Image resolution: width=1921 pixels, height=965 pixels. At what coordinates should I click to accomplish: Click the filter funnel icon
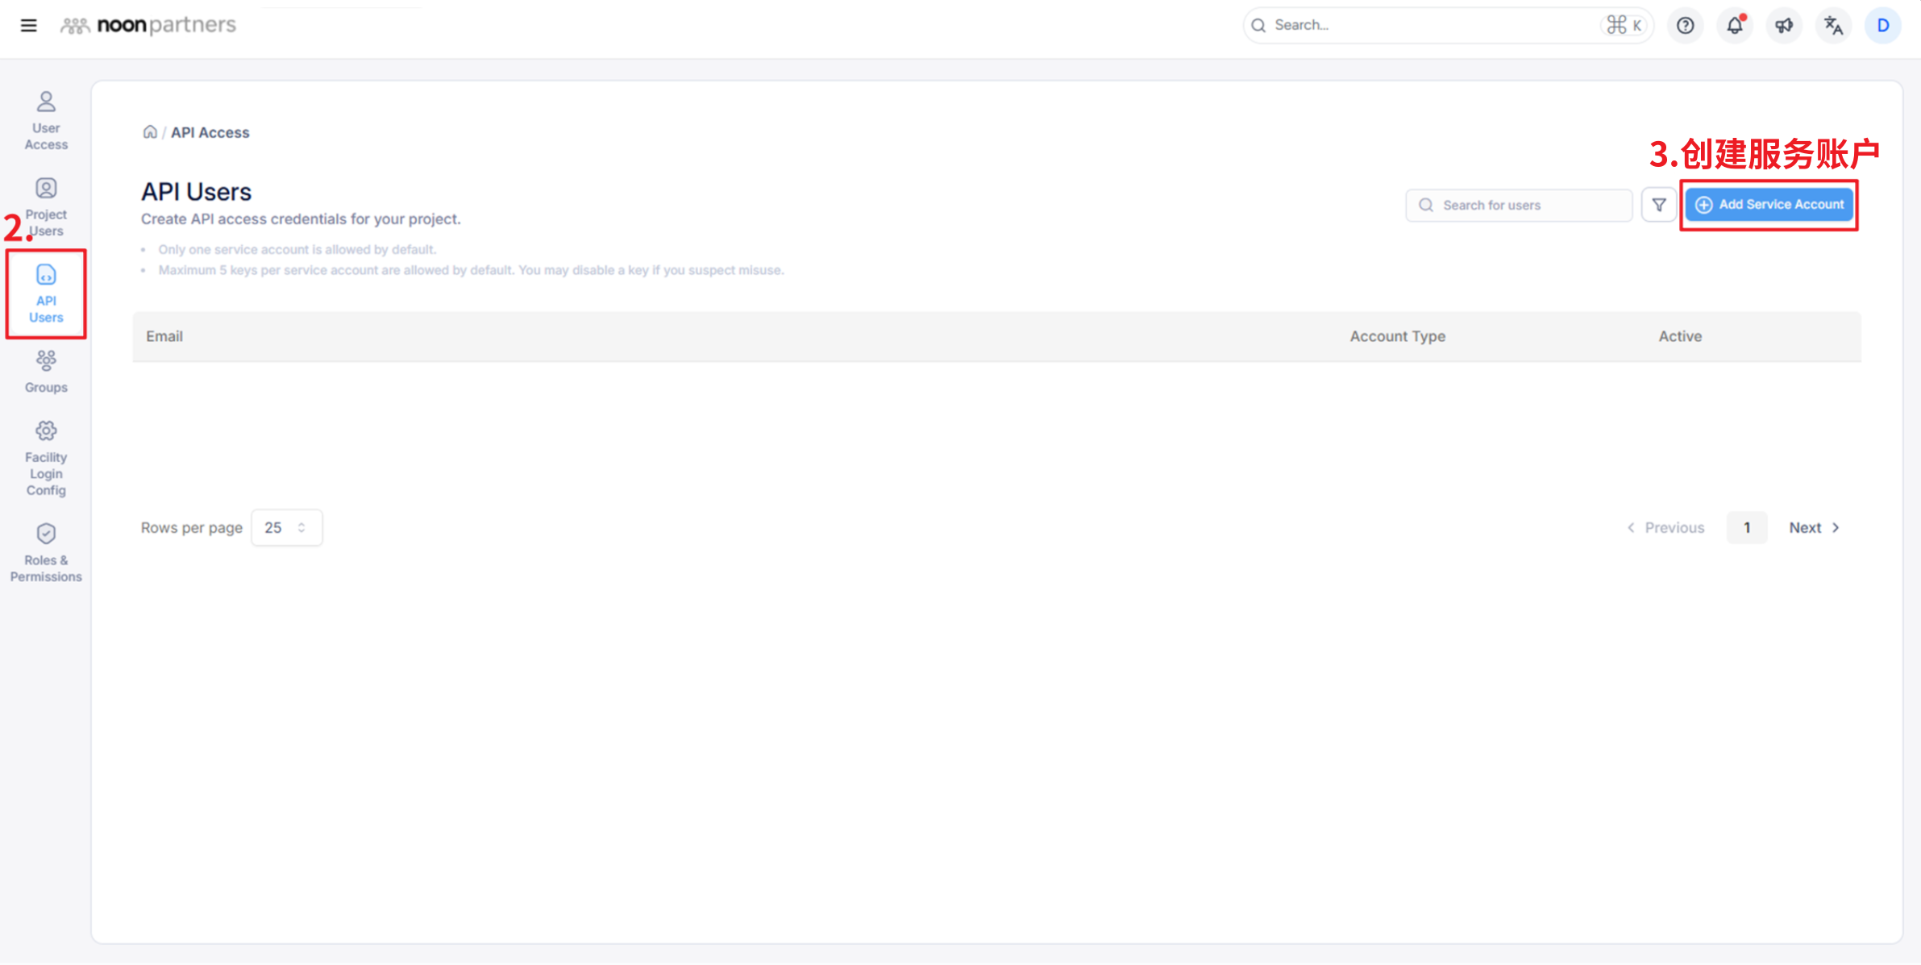1658,205
